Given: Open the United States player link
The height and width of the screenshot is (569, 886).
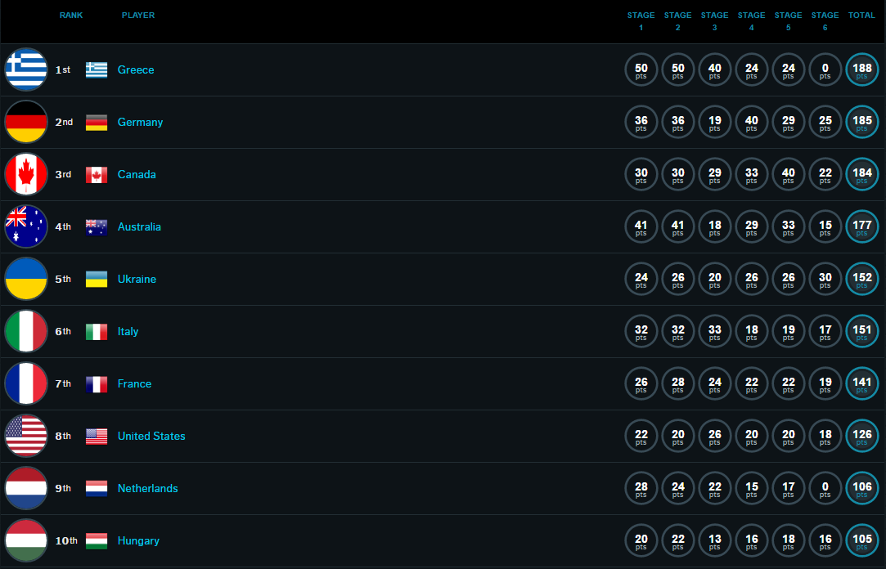Looking at the screenshot, I should point(151,436).
